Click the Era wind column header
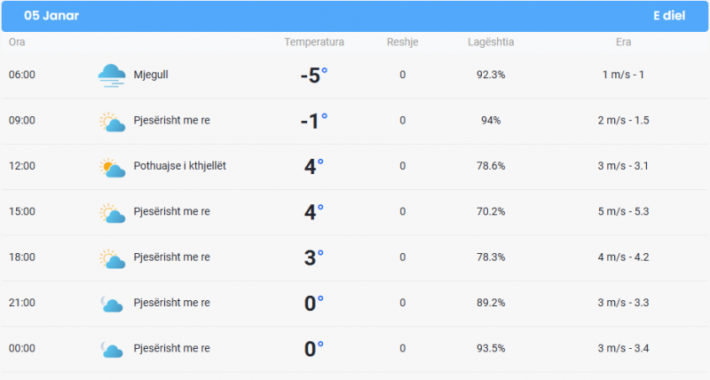 [623, 43]
